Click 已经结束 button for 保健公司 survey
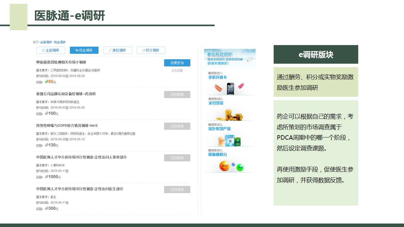The width and height of the screenshot is (404, 227). tap(177, 95)
